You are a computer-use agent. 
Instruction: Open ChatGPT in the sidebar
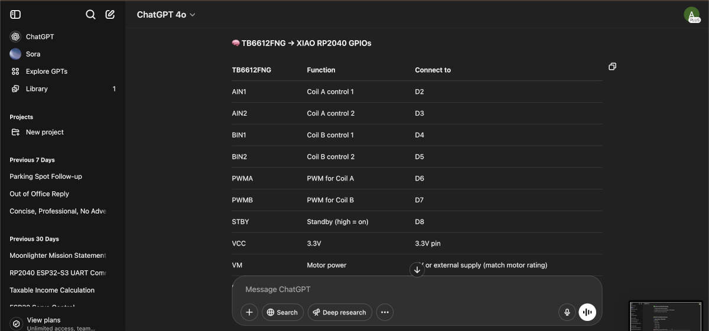tap(63, 37)
